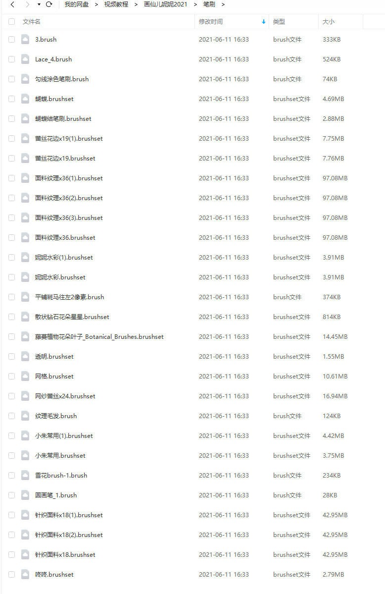Screen dimensions: 385x594
Task: Refresh the folder listing
Action: click(49, 4)
